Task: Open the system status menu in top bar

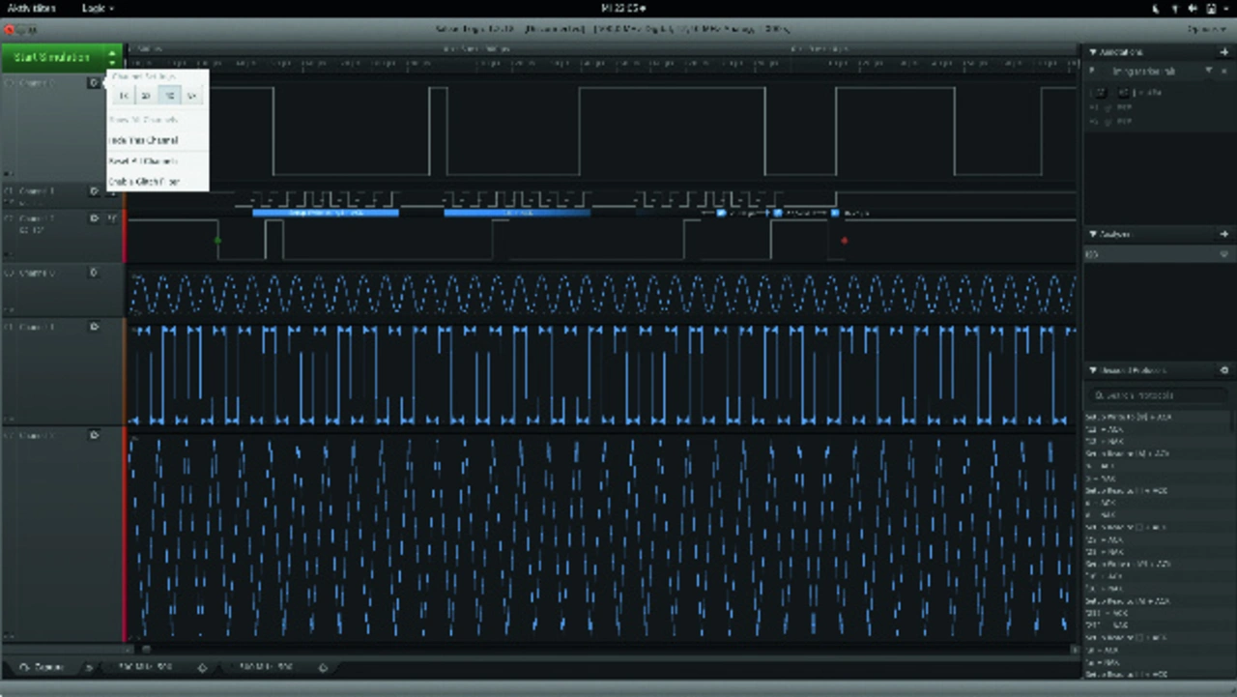Action: click(x=1191, y=8)
